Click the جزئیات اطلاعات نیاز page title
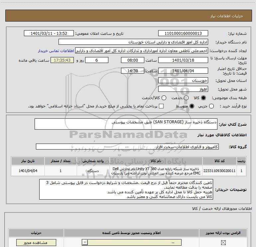 click(x=227, y=16)
